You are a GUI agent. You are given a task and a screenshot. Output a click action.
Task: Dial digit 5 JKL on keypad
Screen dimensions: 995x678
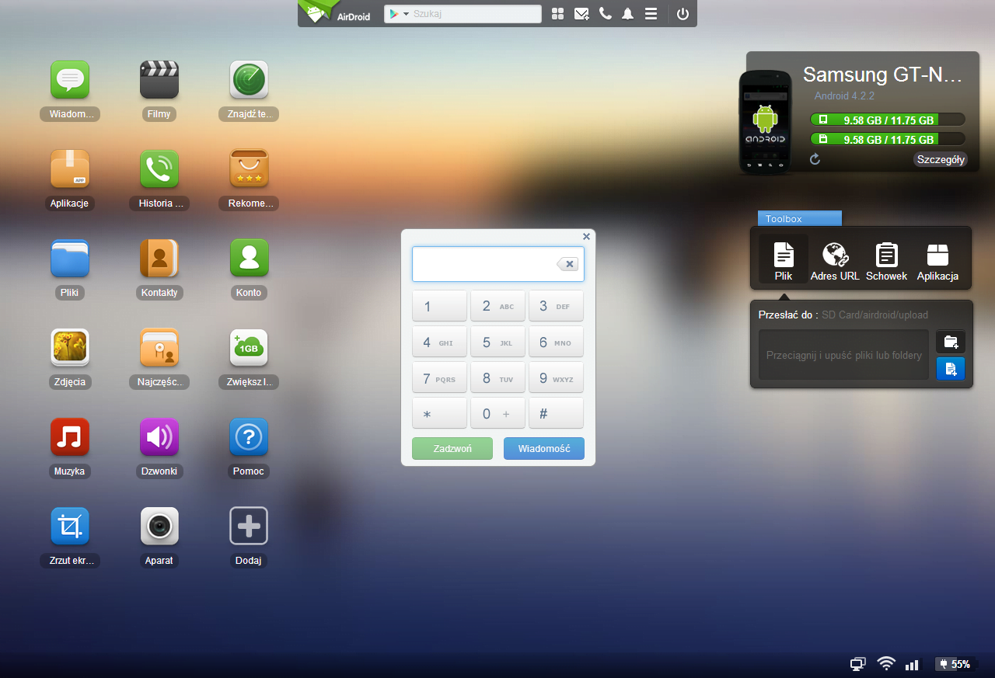(x=497, y=342)
